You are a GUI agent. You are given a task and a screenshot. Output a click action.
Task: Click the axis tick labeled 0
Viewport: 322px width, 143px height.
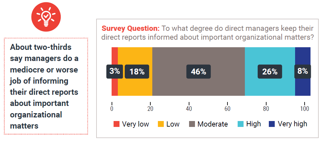pyautogui.click(x=112, y=109)
